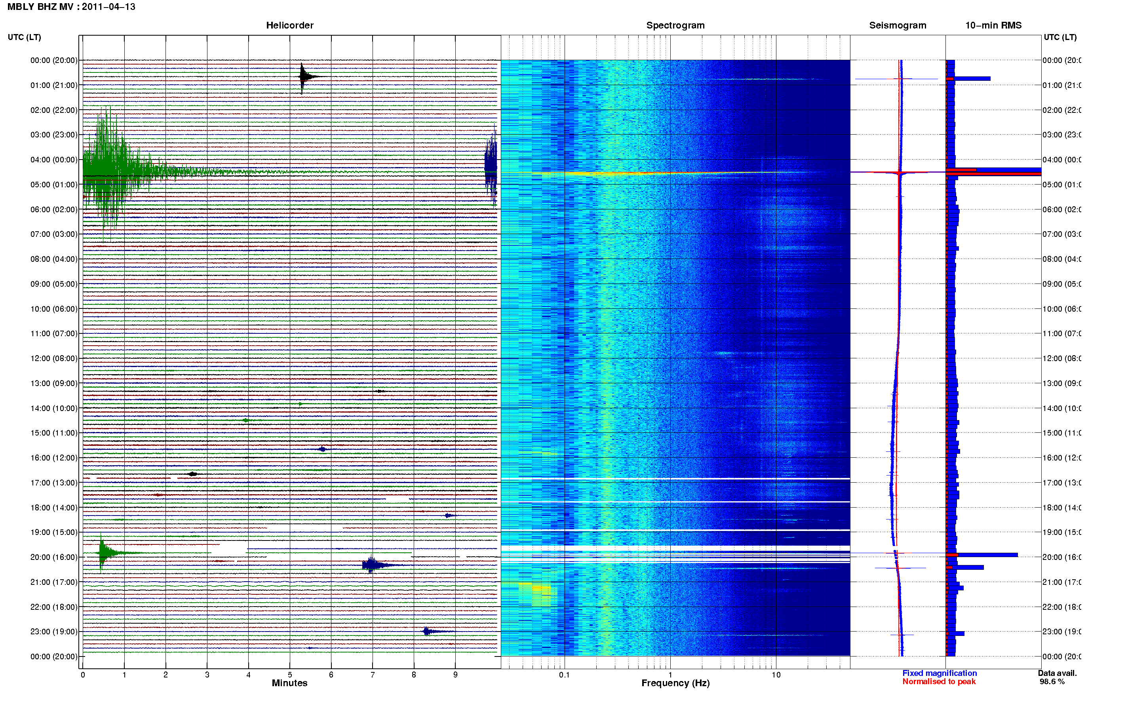Click the Normalised to peak legend entry
Image resolution: width=1126 pixels, height=704 pixels.
pyautogui.click(x=939, y=682)
